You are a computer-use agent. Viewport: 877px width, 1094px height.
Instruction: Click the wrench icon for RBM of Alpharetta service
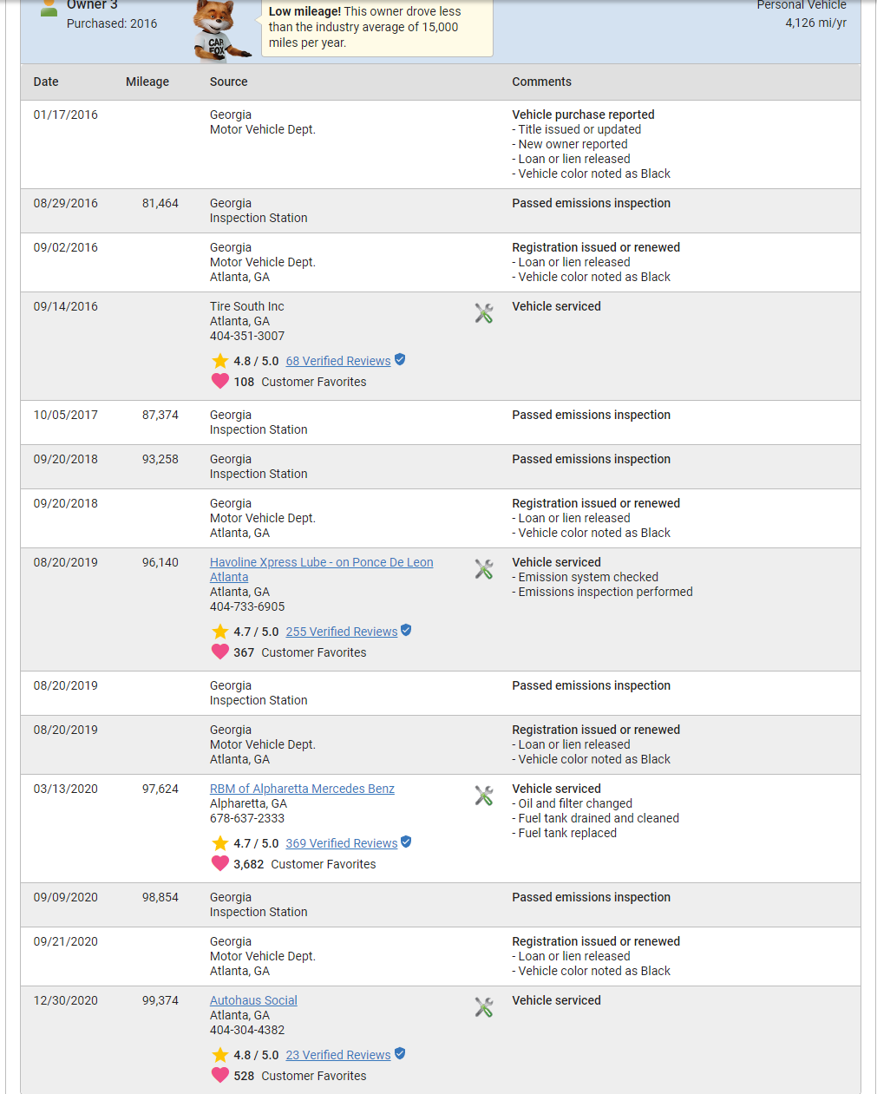[484, 796]
